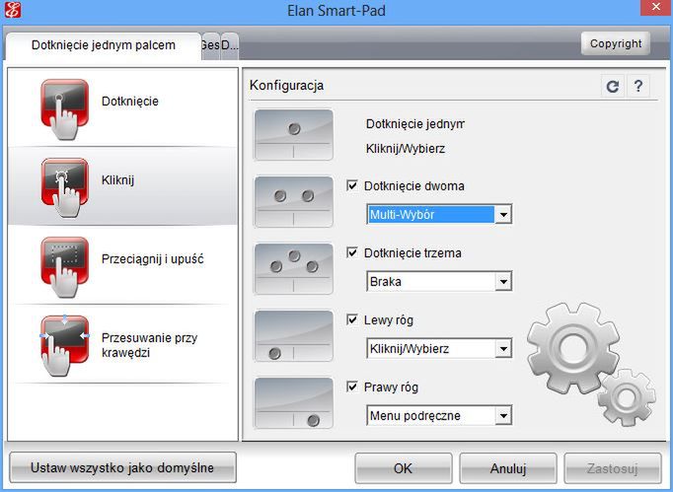Click the Copyright button

pos(616,43)
